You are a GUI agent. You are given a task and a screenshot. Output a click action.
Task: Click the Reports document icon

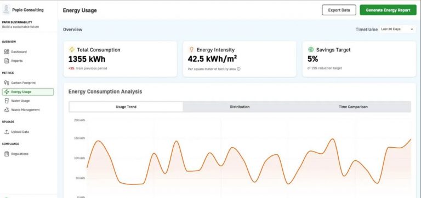(7, 61)
